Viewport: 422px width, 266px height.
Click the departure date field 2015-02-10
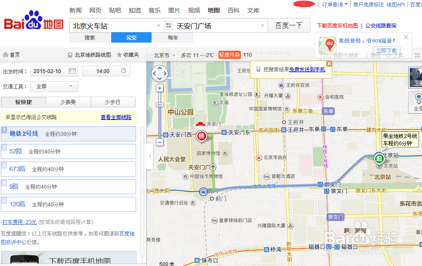click(54, 71)
